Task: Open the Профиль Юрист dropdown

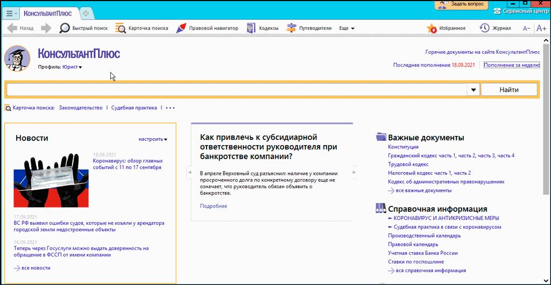Action: pos(72,67)
